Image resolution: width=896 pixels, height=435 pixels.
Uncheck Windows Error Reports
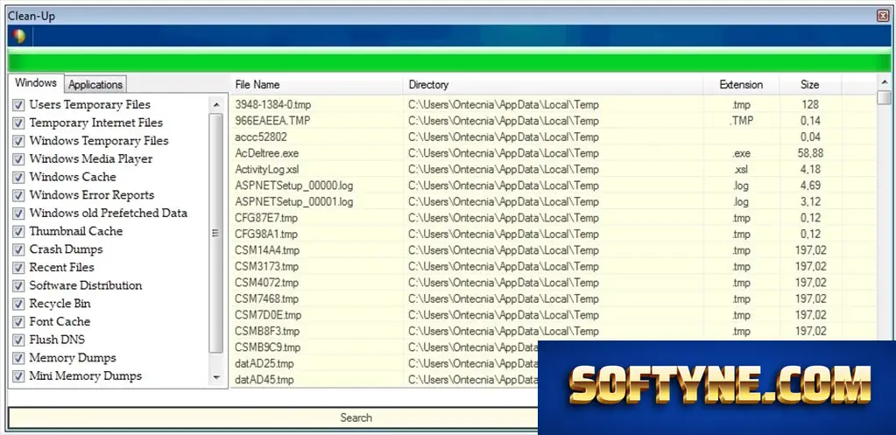[19, 195]
